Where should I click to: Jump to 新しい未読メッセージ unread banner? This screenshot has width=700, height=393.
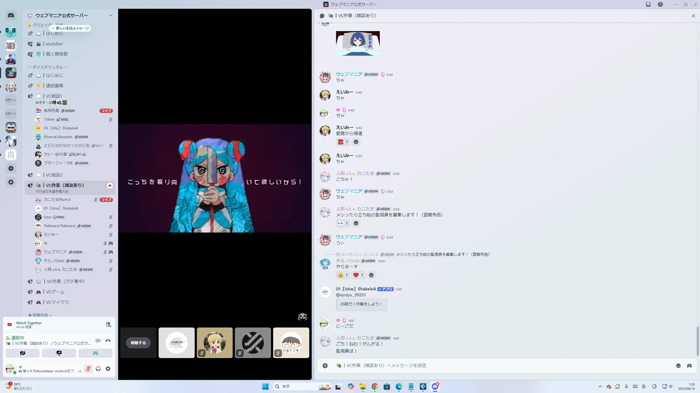70,28
